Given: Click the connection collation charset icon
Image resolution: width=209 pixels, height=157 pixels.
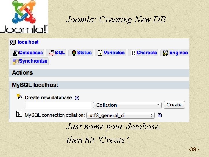Looking at the screenshot, I should [x=19, y=114].
